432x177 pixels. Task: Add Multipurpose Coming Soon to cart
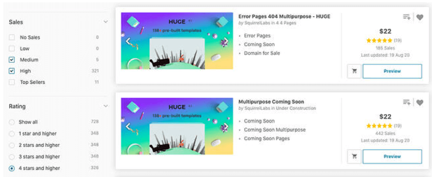[x=354, y=157]
